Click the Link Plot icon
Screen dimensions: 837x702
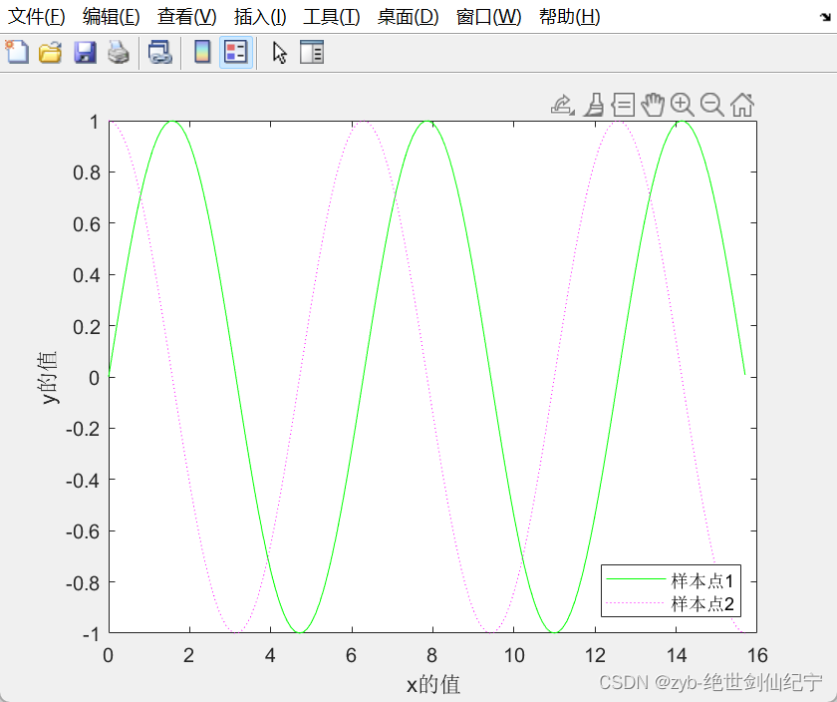[x=159, y=53]
